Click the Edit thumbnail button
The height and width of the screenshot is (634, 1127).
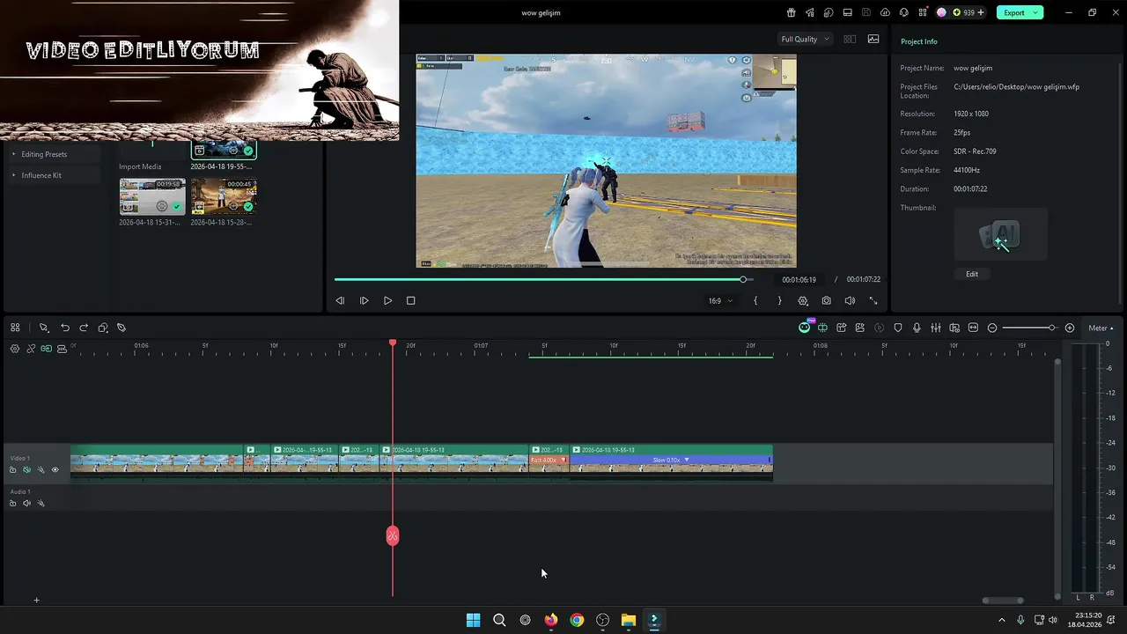coord(972,274)
